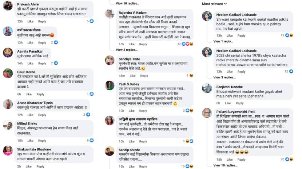Expand View 1 reply under Neelam's first comment

tap(223, 41)
